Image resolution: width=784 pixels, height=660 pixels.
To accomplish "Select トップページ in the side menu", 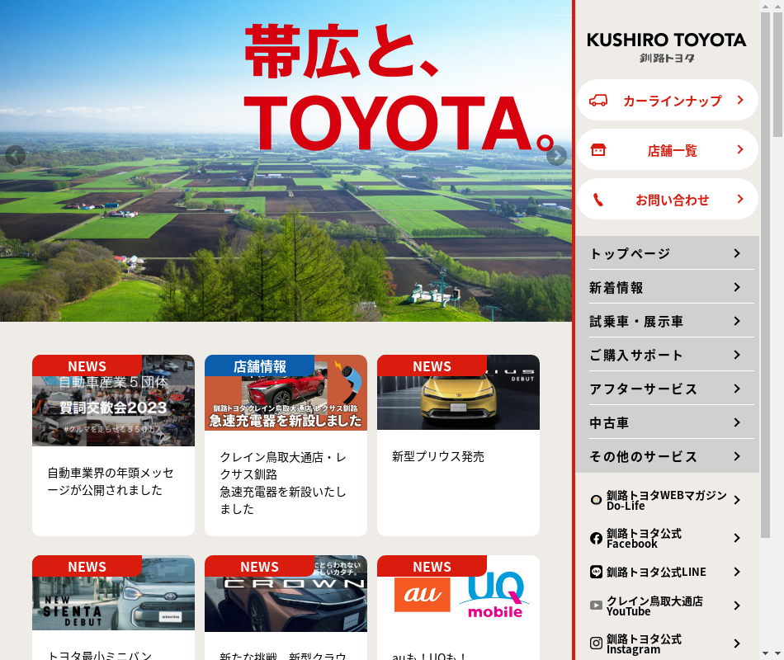I will [630, 253].
